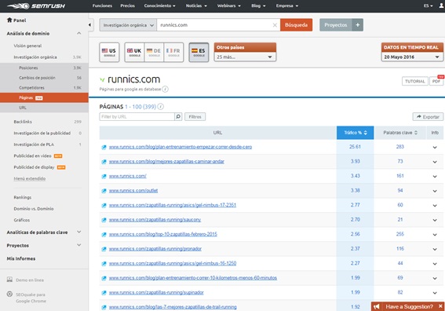Open Empresa menu
The image size is (445, 311).
[287, 5]
